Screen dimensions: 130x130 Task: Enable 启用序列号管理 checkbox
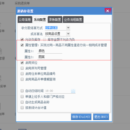22,68
